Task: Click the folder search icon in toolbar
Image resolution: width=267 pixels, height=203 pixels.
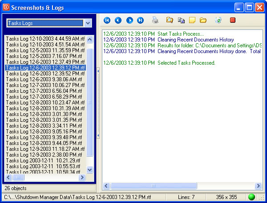Action: (169, 20)
